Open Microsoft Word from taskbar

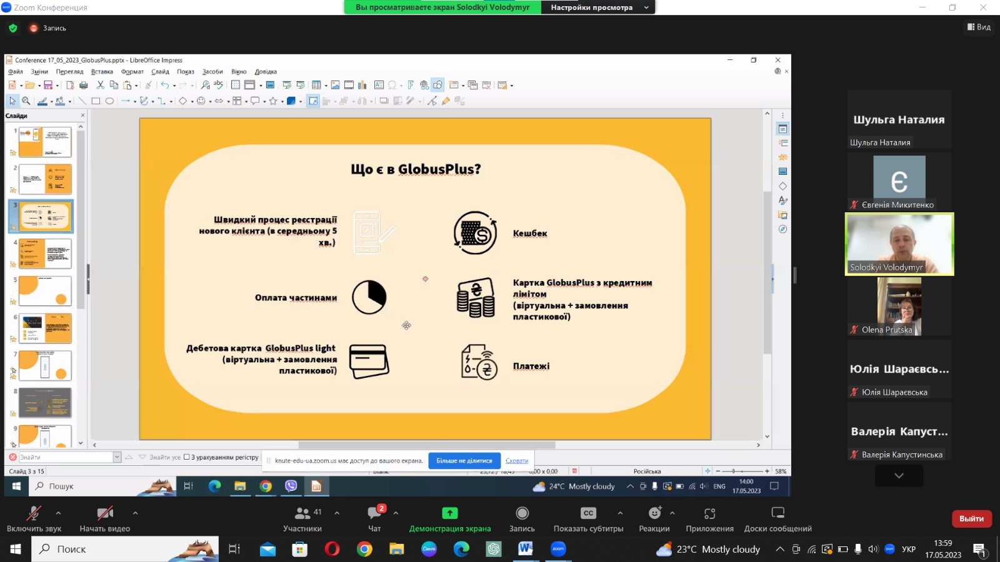click(525, 549)
